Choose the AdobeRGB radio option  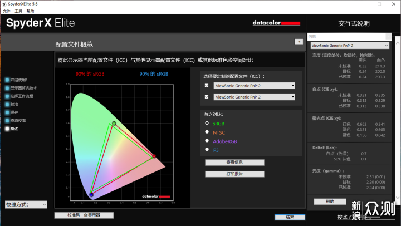click(x=207, y=141)
